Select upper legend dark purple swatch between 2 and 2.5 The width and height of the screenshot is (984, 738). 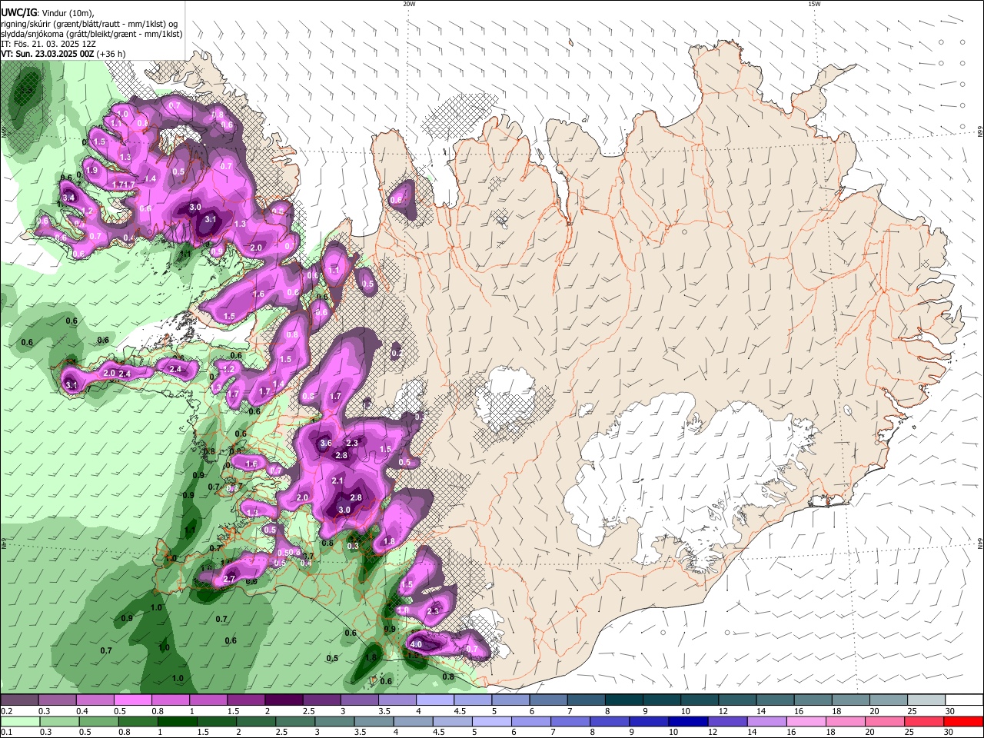click(x=283, y=700)
